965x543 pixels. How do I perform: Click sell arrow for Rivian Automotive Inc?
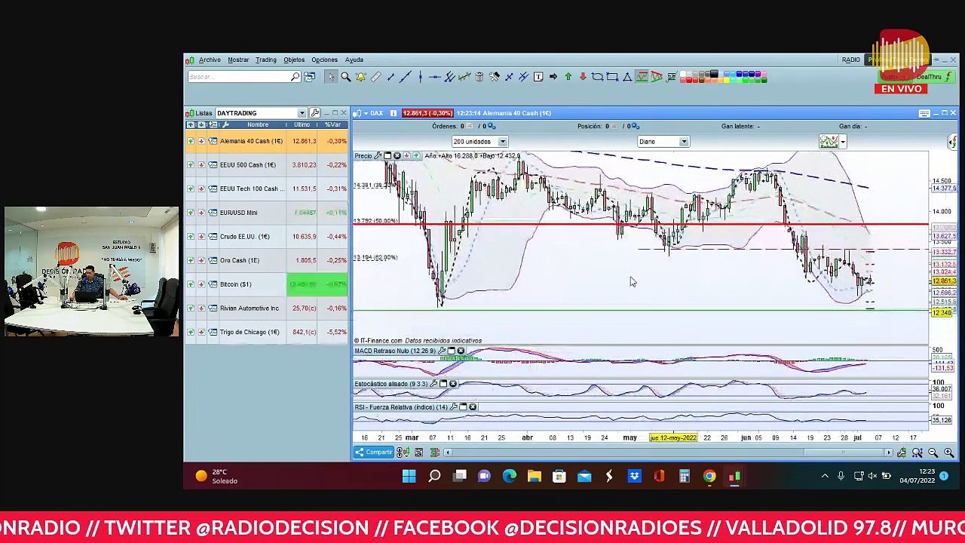201,308
